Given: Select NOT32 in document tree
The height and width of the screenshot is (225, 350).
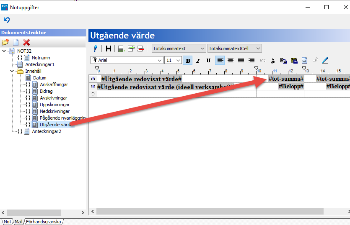Looking at the screenshot, I should click(24, 51).
